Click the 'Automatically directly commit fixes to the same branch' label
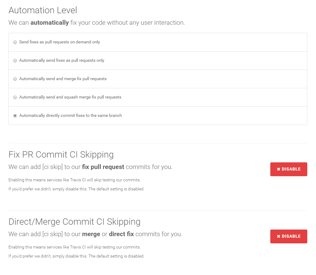 (x=70, y=116)
